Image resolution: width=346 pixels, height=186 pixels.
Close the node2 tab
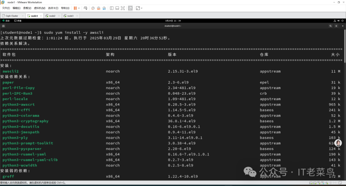coord(59,16)
